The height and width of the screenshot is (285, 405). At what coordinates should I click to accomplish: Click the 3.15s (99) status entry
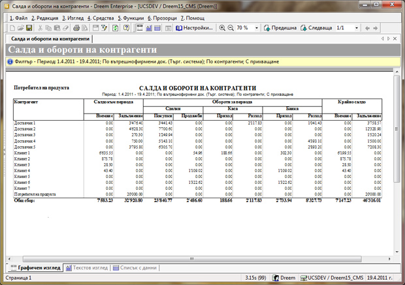(255, 278)
